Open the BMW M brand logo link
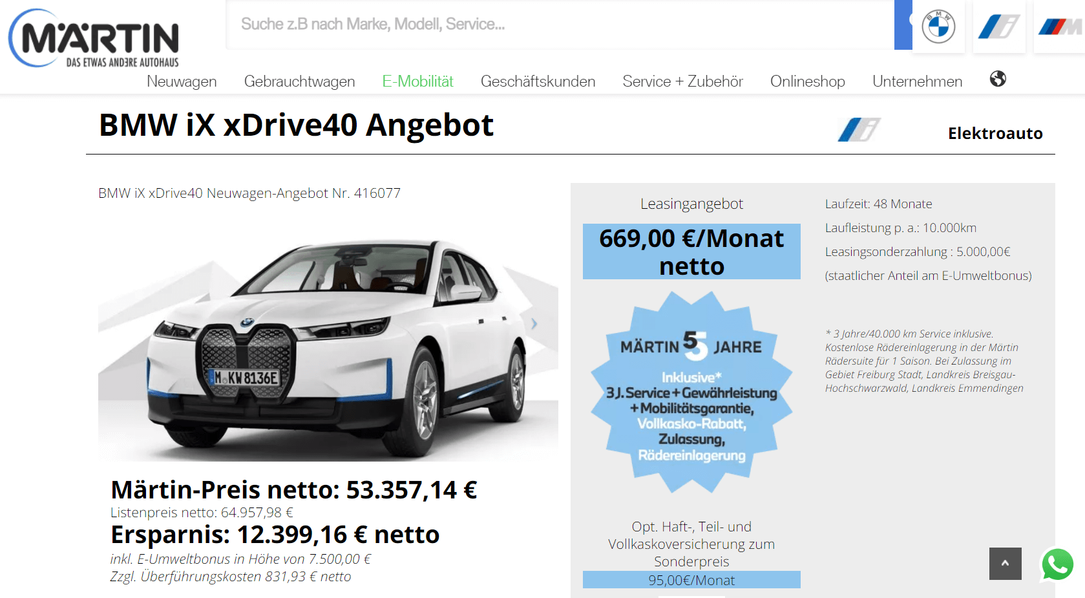Screen dimensions: 1085x598 [x=1059, y=27]
